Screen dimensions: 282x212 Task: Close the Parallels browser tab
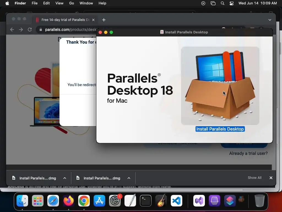coord(93,20)
